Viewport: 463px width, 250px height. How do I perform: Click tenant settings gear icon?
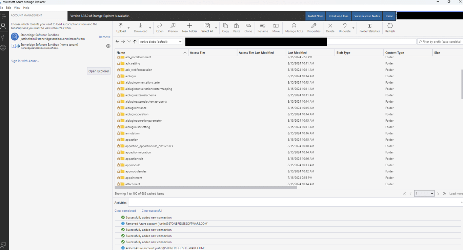pos(108,46)
